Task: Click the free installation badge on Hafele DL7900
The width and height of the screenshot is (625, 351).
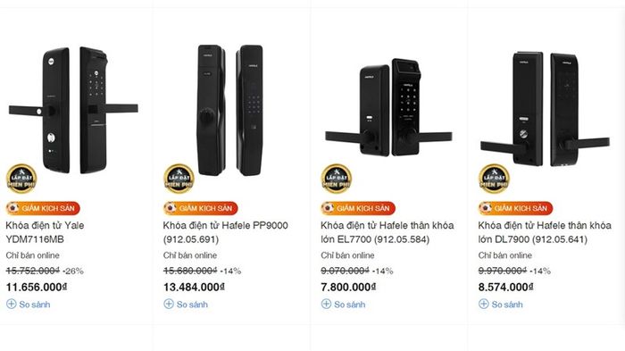Action: click(494, 180)
